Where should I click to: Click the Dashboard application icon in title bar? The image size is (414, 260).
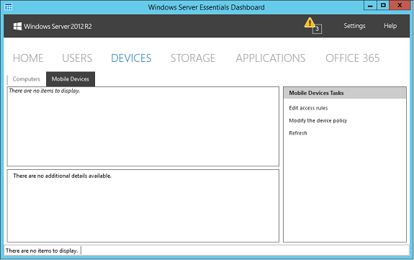tap(9, 7)
